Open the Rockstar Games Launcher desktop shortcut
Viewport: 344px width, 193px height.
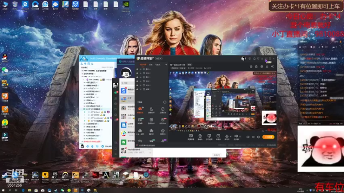(45, 177)
